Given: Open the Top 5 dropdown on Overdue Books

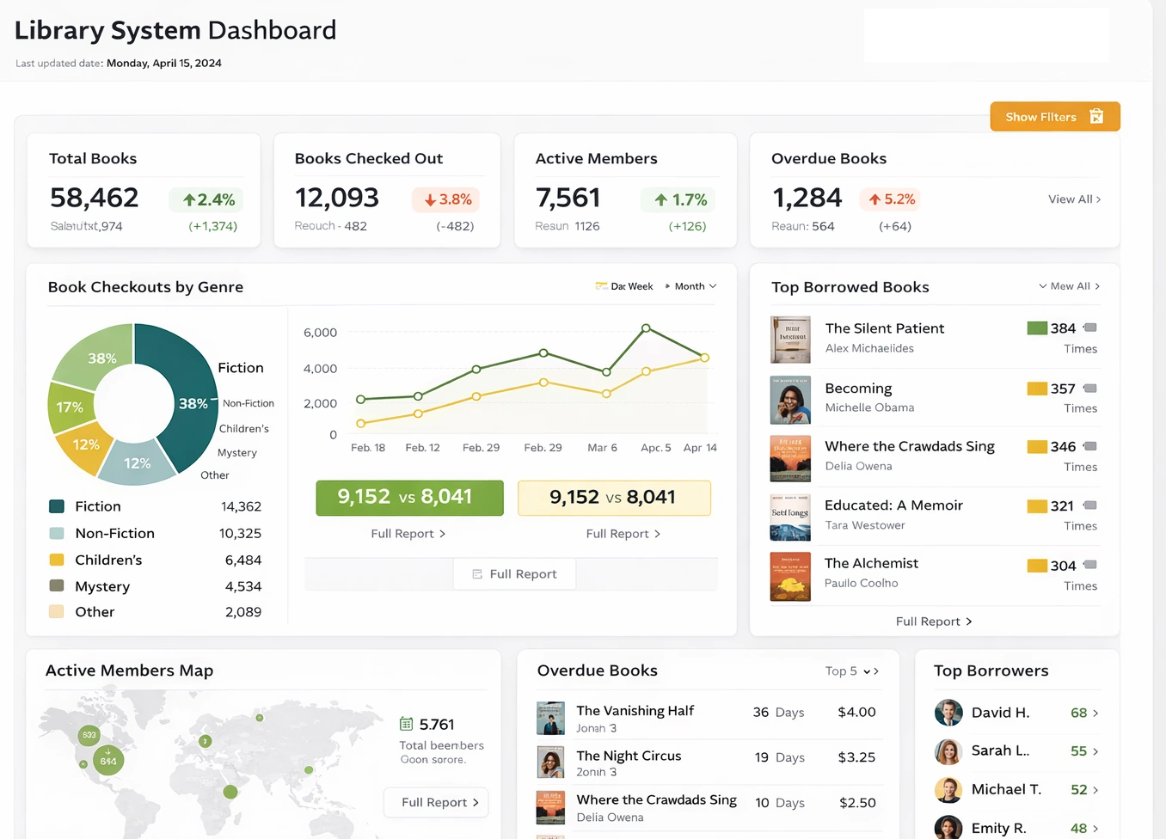Looking at the screenshot, I should pos(851,671).
